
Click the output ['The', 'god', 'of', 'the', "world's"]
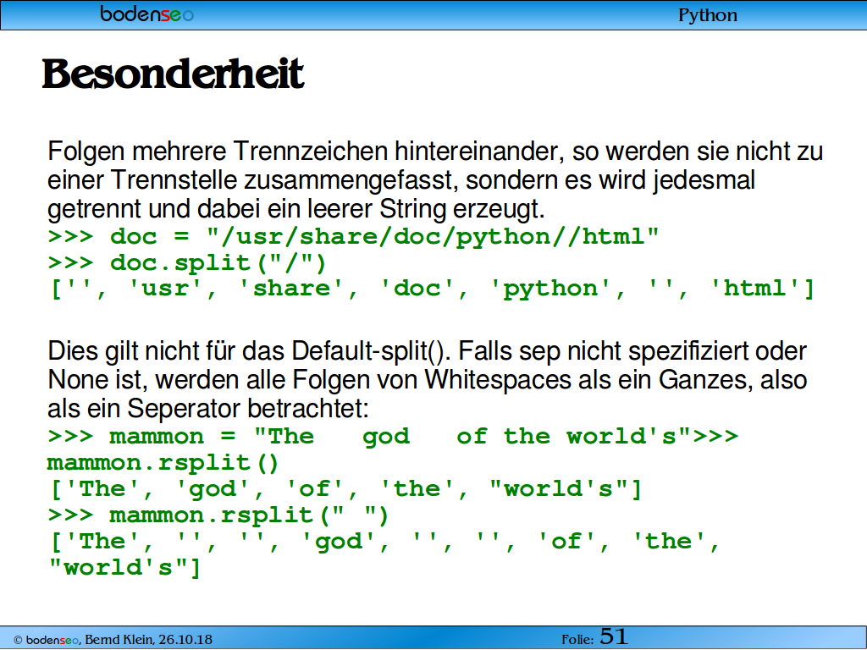(345, 488)
